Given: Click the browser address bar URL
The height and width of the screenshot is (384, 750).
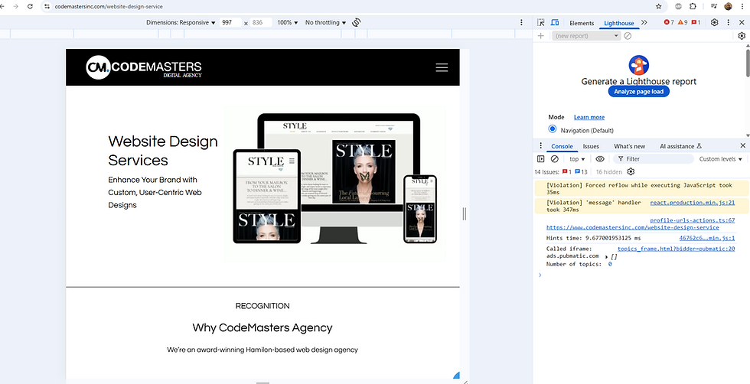Looking at the screenshot, I should tap(109, 7).
